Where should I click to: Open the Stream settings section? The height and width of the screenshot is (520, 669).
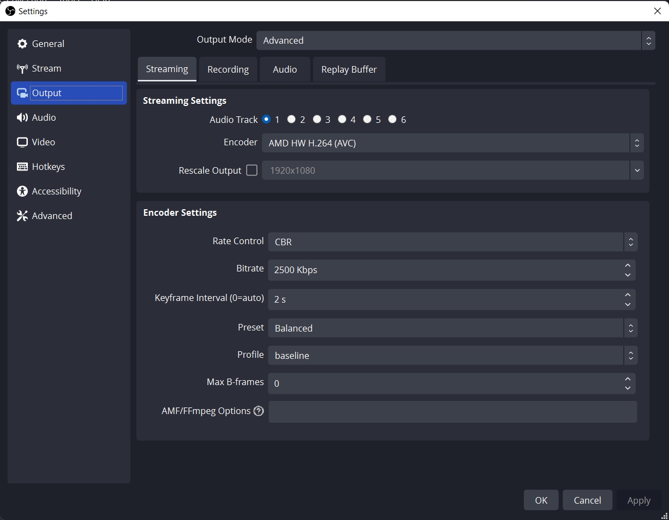coord(22,68)
